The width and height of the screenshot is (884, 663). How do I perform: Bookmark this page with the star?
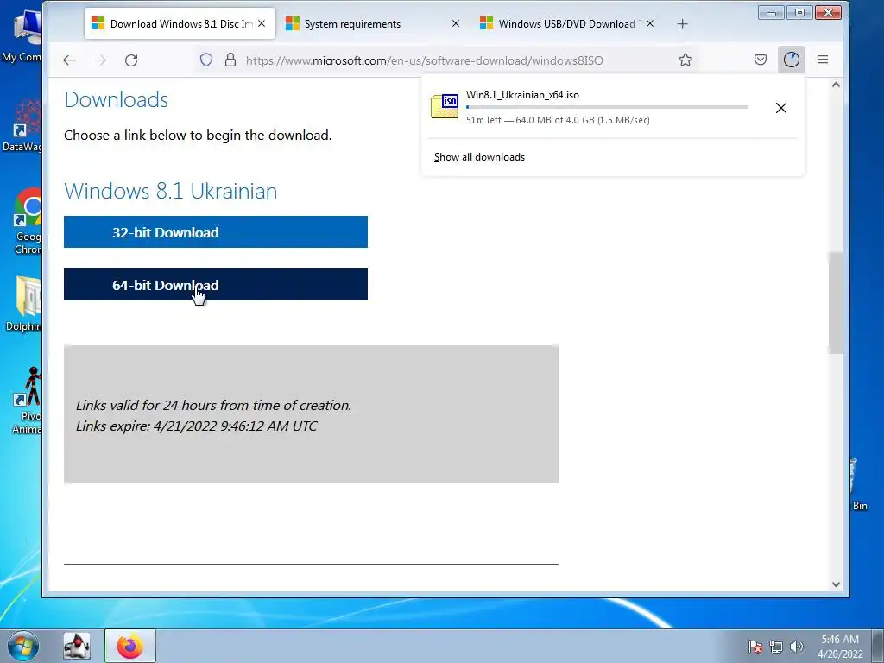pyautogui.click(x=685, y=60)
